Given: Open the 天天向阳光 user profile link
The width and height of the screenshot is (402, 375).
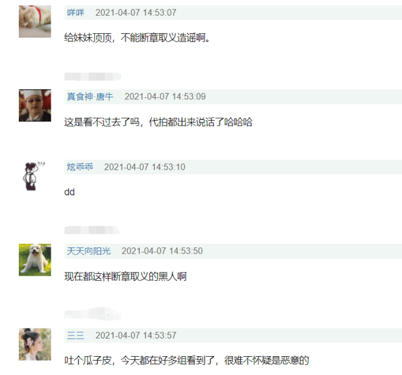Looking at the screenshot, I should point(88,251).
